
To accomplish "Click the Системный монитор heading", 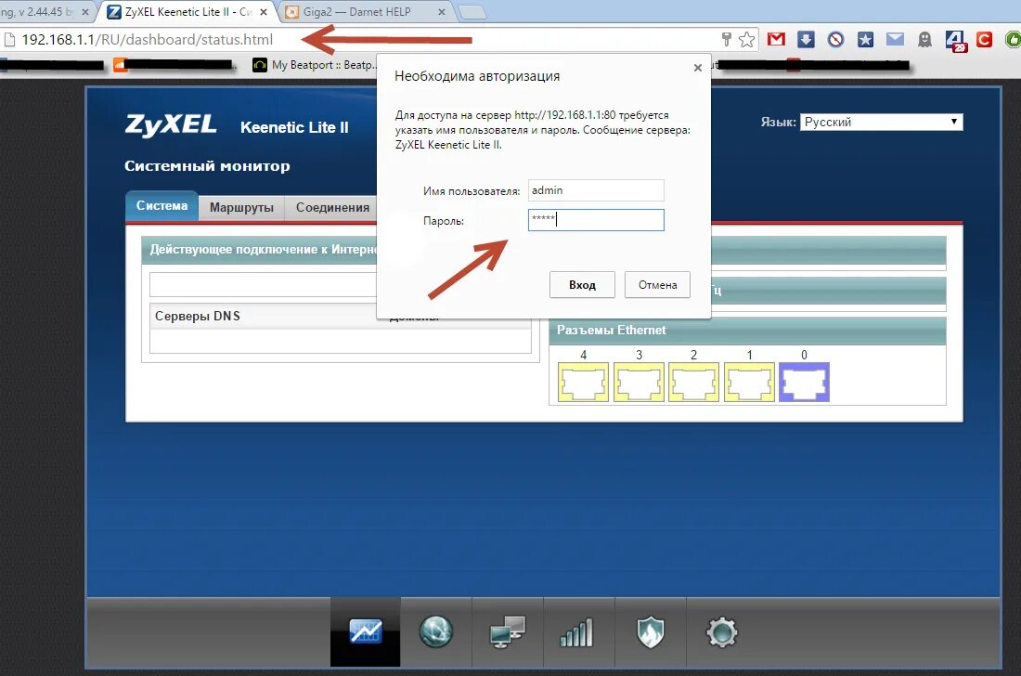I will pos(207,166).
